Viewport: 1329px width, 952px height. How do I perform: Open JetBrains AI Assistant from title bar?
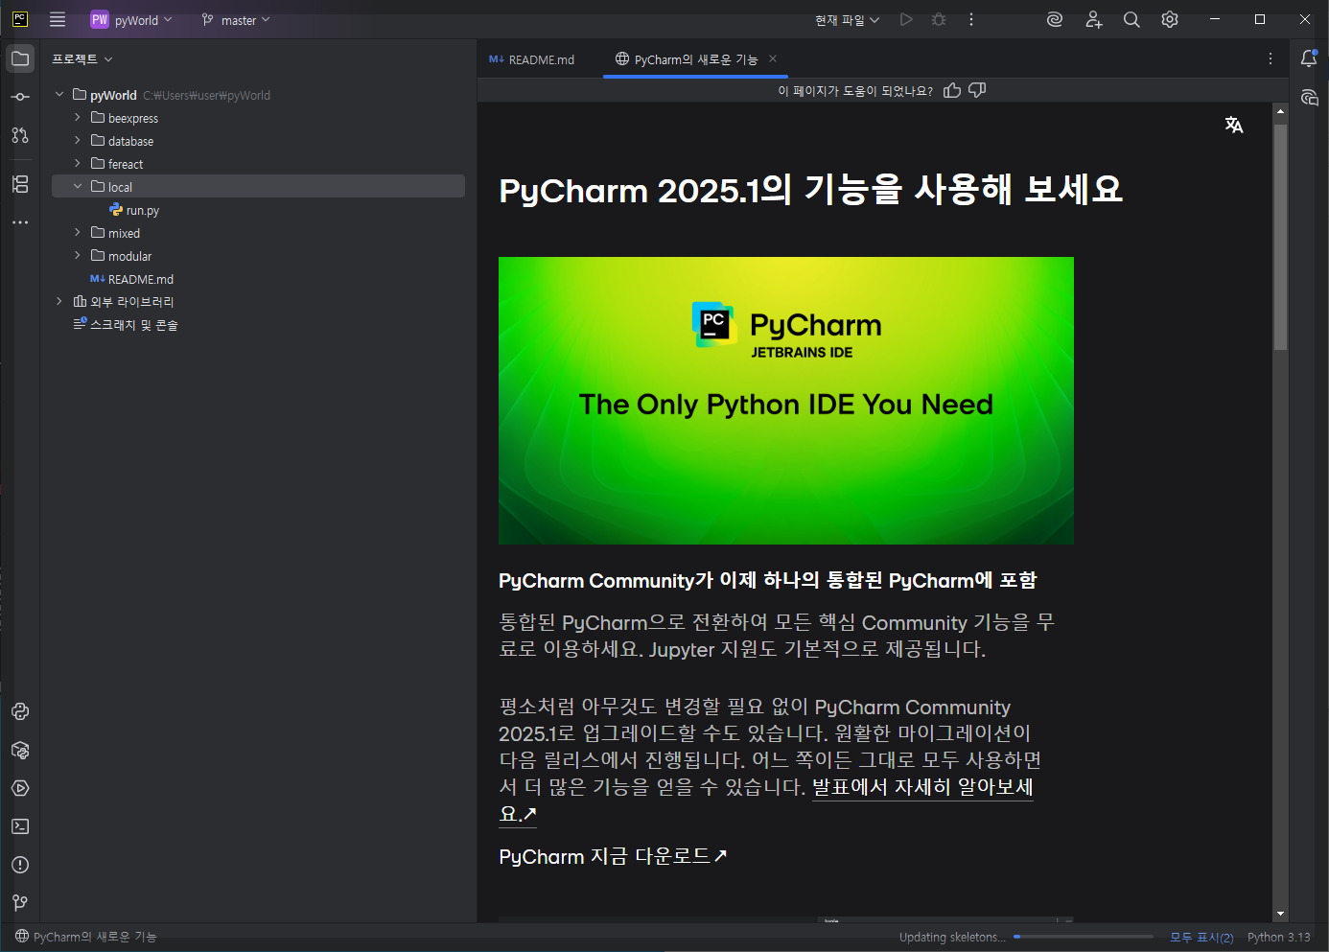(x=1055, y=19)
